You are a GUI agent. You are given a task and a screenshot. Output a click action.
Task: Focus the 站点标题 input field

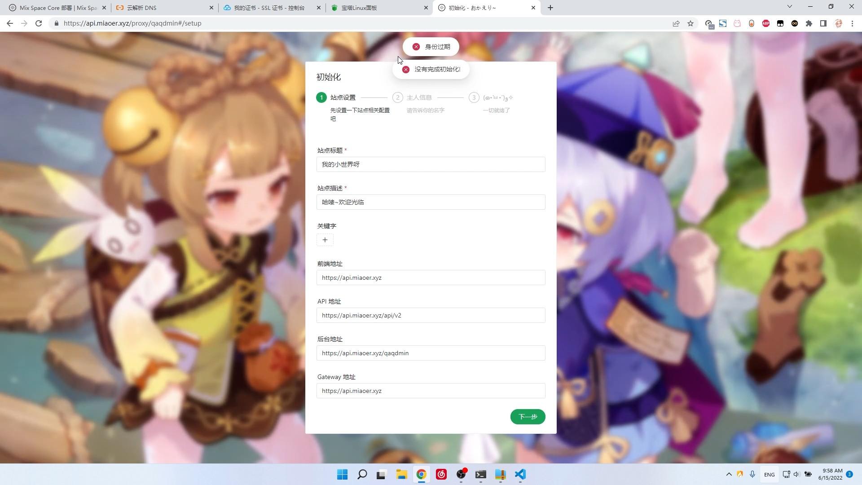click(431, 164)
